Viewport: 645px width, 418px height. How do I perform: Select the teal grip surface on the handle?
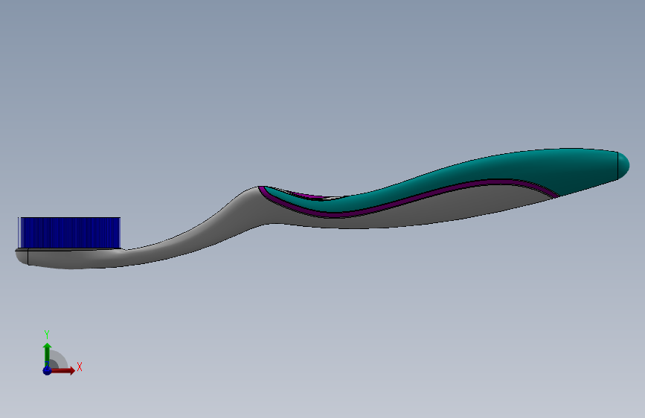(494, 169)
